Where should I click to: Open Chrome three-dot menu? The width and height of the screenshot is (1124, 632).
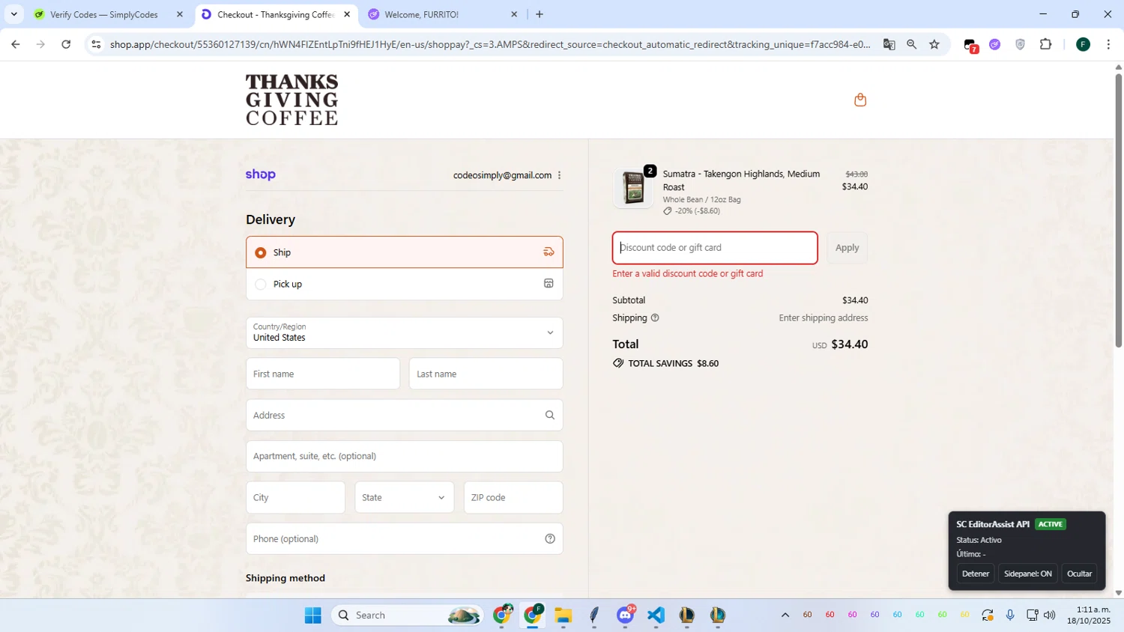tap(1108, 44)
